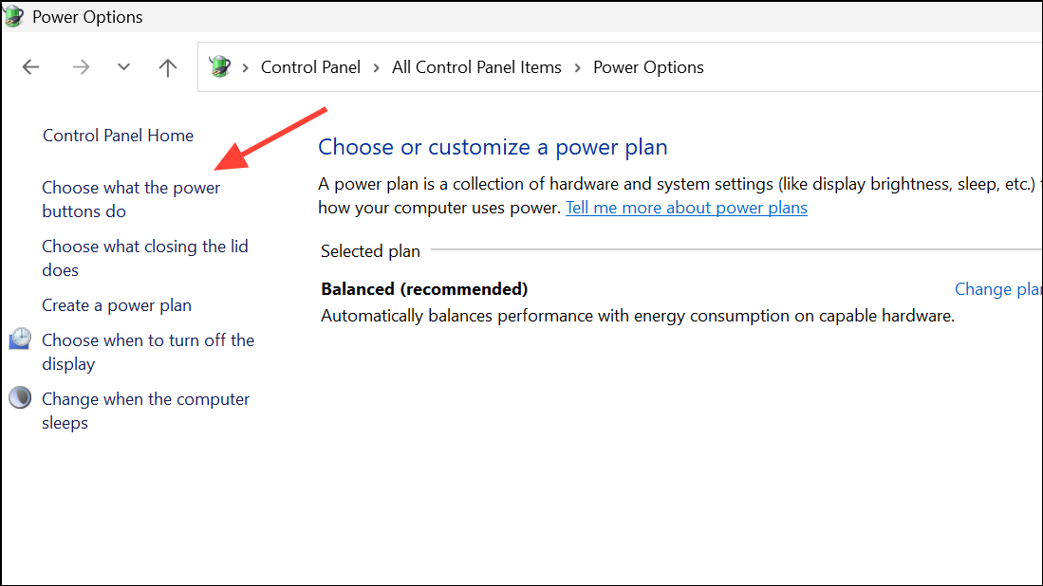Screen dimensions: 1043x586
Task: Navigate to Control Panel via breadcrumb
Action: click(310, 66)
